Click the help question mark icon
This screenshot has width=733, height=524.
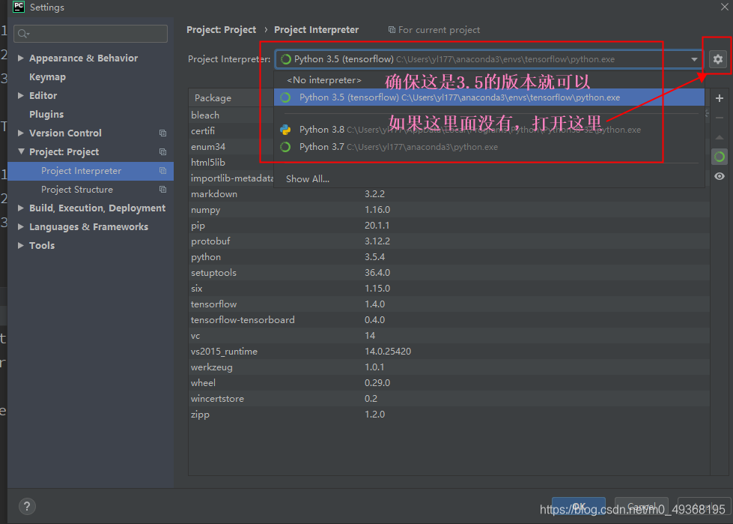coord(27,506)
